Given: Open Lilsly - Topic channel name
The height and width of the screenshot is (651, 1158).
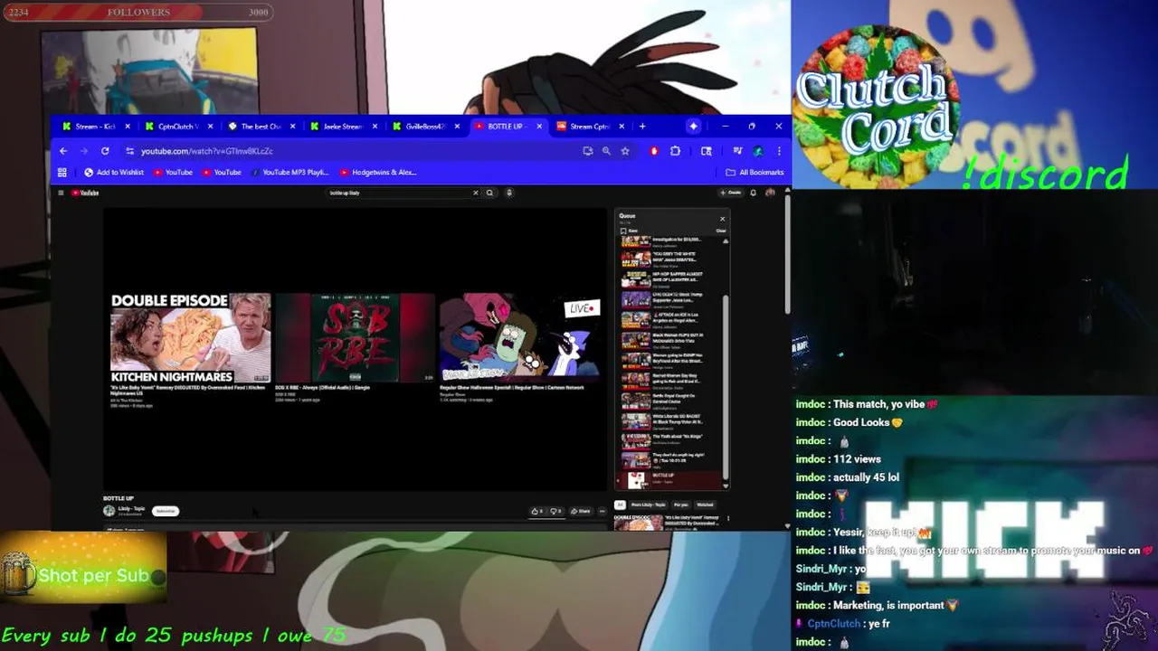Looking at the screenshot, I should click(x=132, y=509).
